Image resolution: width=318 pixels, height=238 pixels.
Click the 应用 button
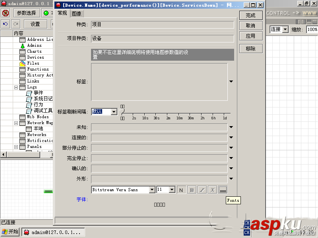pyautogui.click(x=251, y=36)
